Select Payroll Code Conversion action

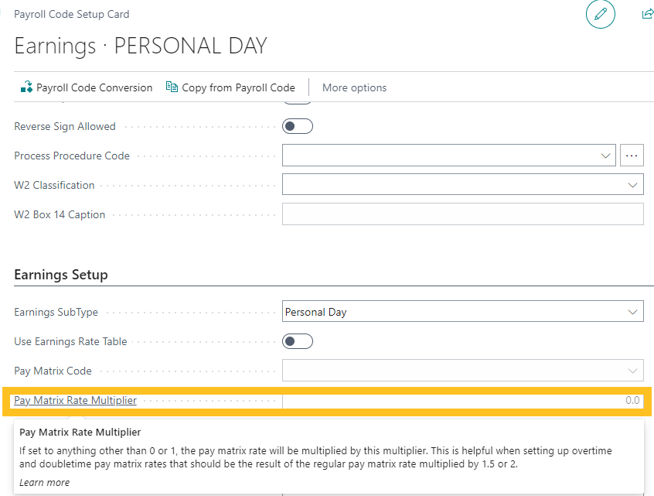tap(94, 87)
